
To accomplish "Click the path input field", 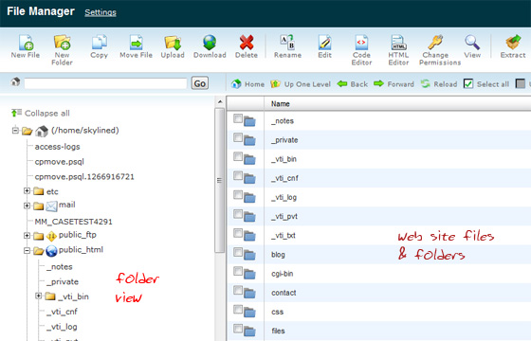I will click(105, 83).
